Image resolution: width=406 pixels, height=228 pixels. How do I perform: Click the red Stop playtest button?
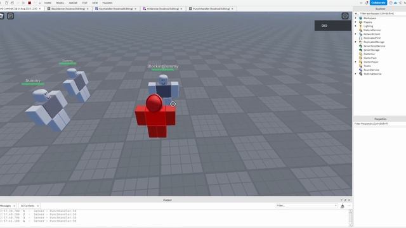tap(30, 3)
